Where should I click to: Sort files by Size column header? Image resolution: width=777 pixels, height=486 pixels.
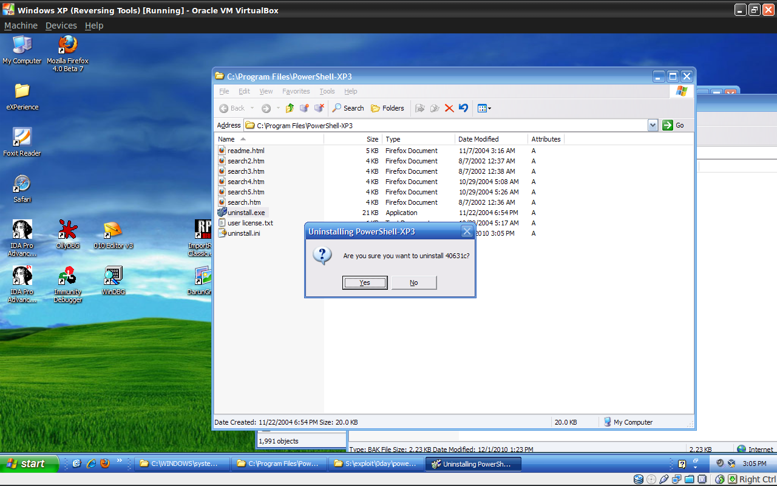pos(353,139)
